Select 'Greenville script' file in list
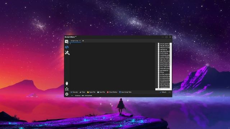 pos(164,68)
